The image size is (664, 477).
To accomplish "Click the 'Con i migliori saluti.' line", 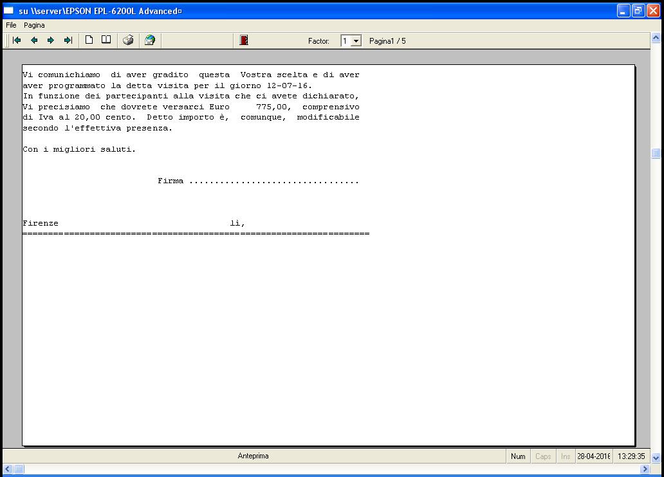I will coord(79,149).
